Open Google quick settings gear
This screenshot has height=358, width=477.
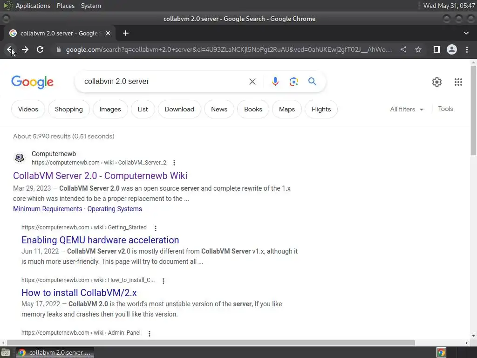[x=437, y=82]
